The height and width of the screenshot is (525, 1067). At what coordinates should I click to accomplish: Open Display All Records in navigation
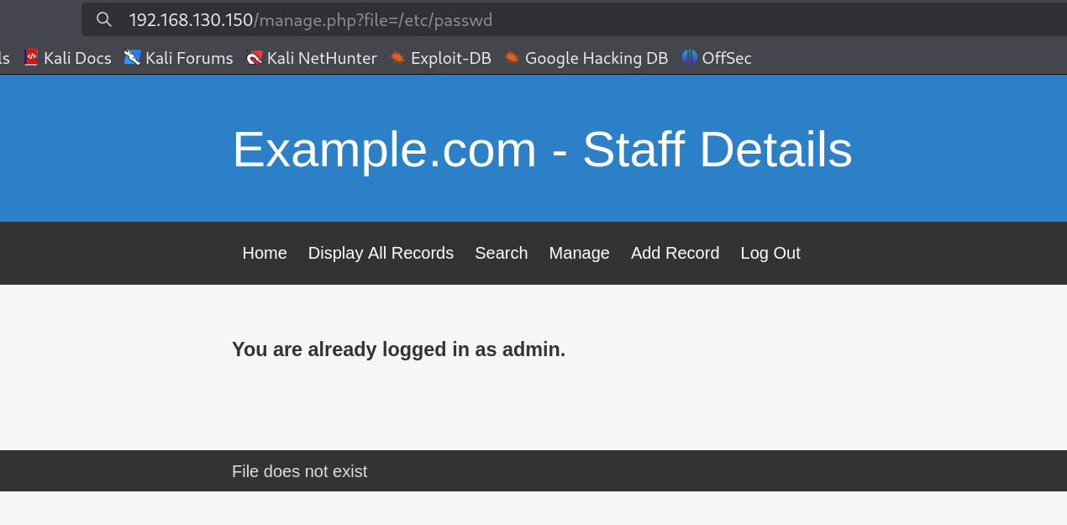[x=381, y=253]
